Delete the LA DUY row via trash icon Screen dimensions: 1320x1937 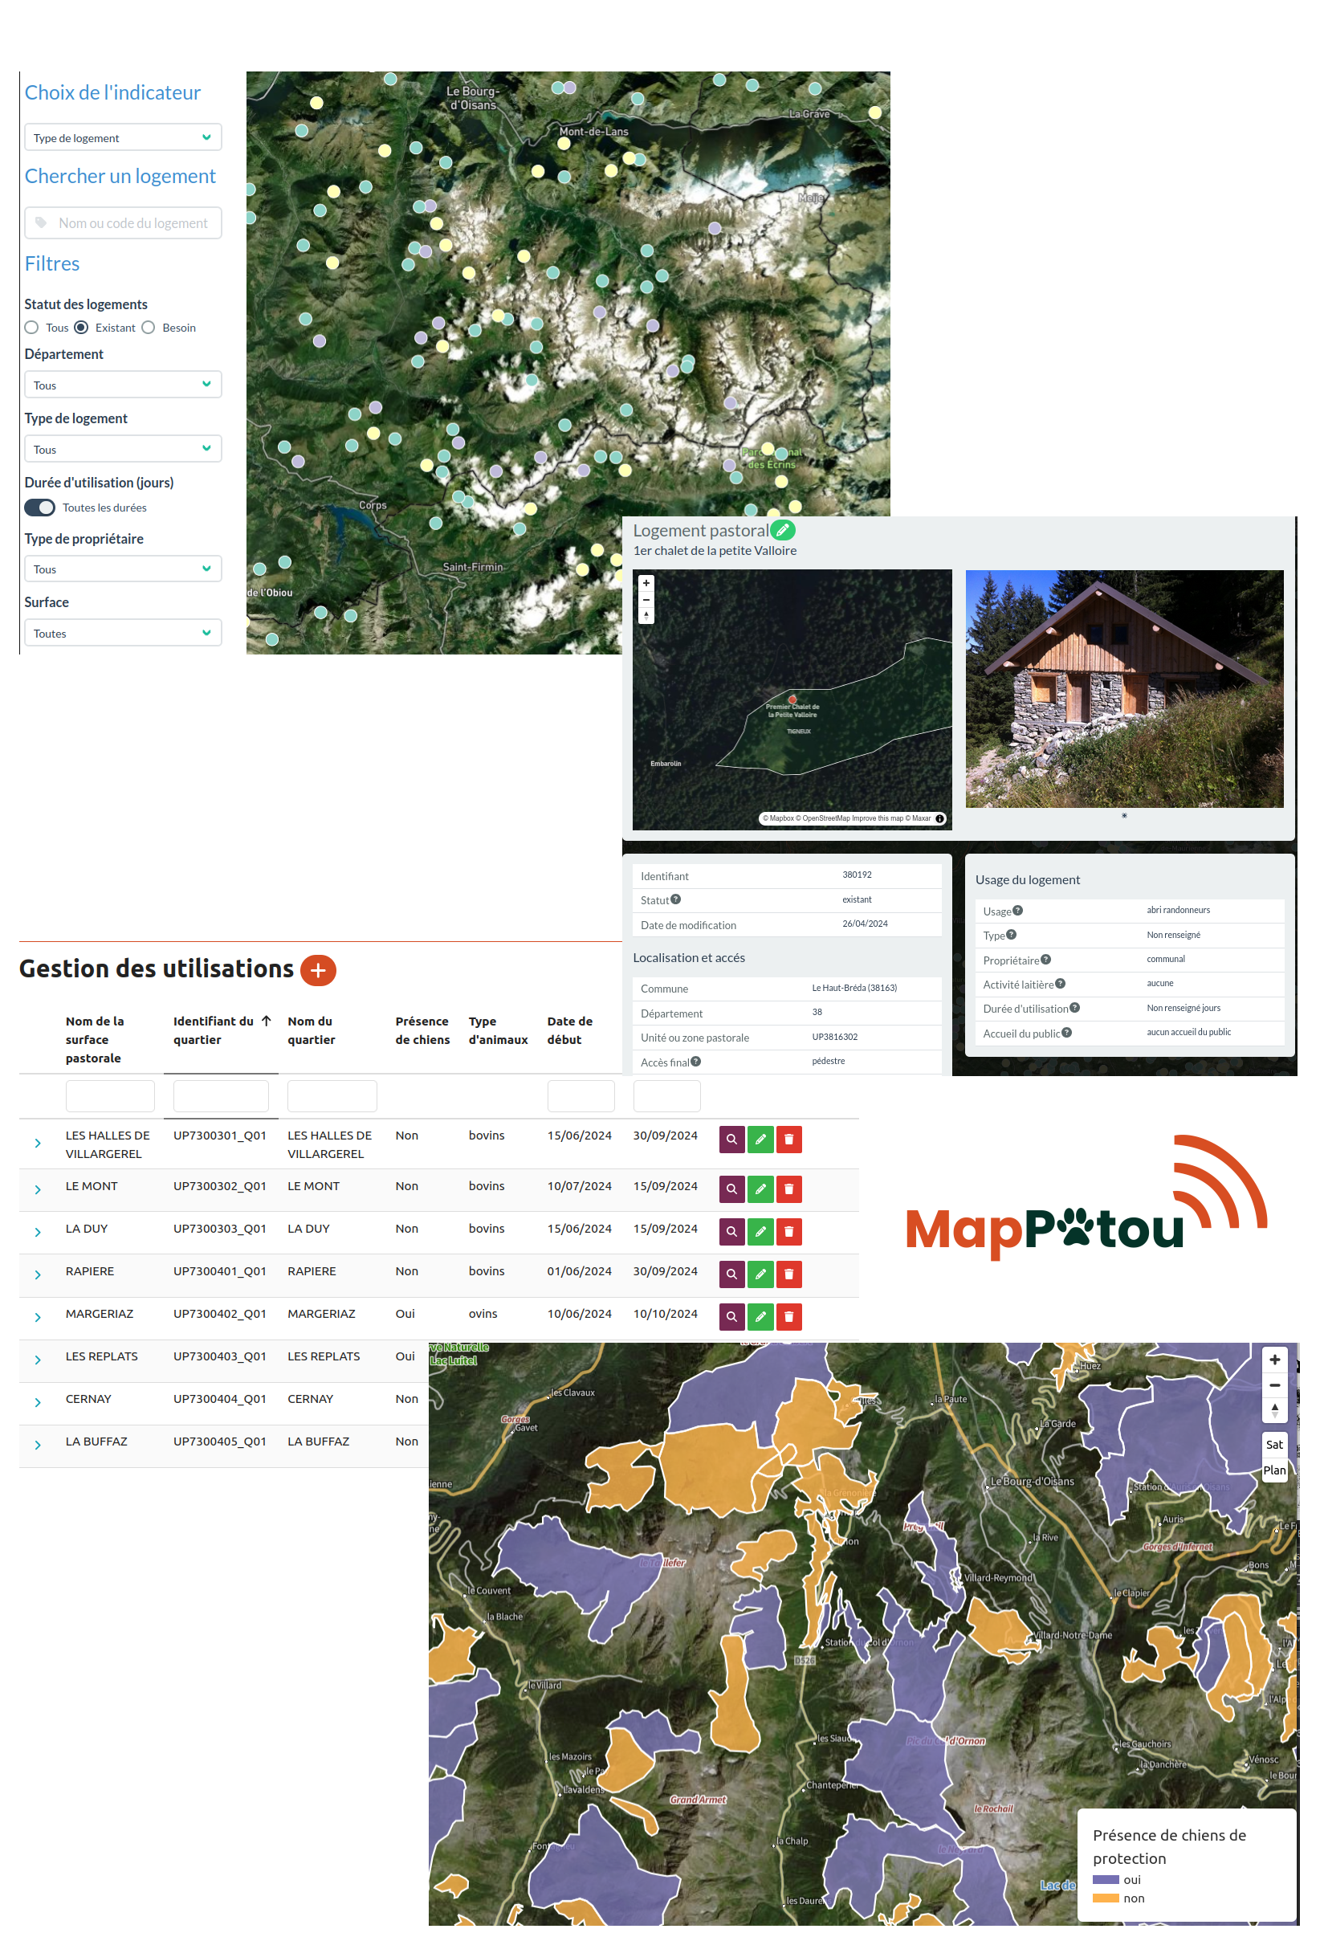tap(788, 1232)
